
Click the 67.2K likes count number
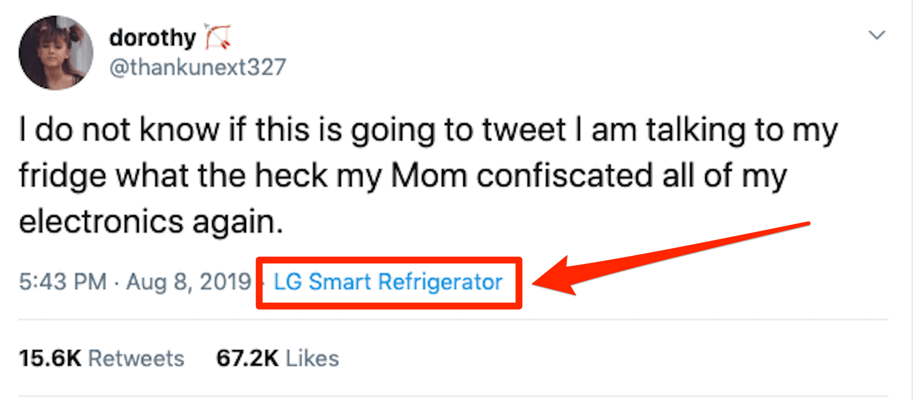tap(247, 358)
